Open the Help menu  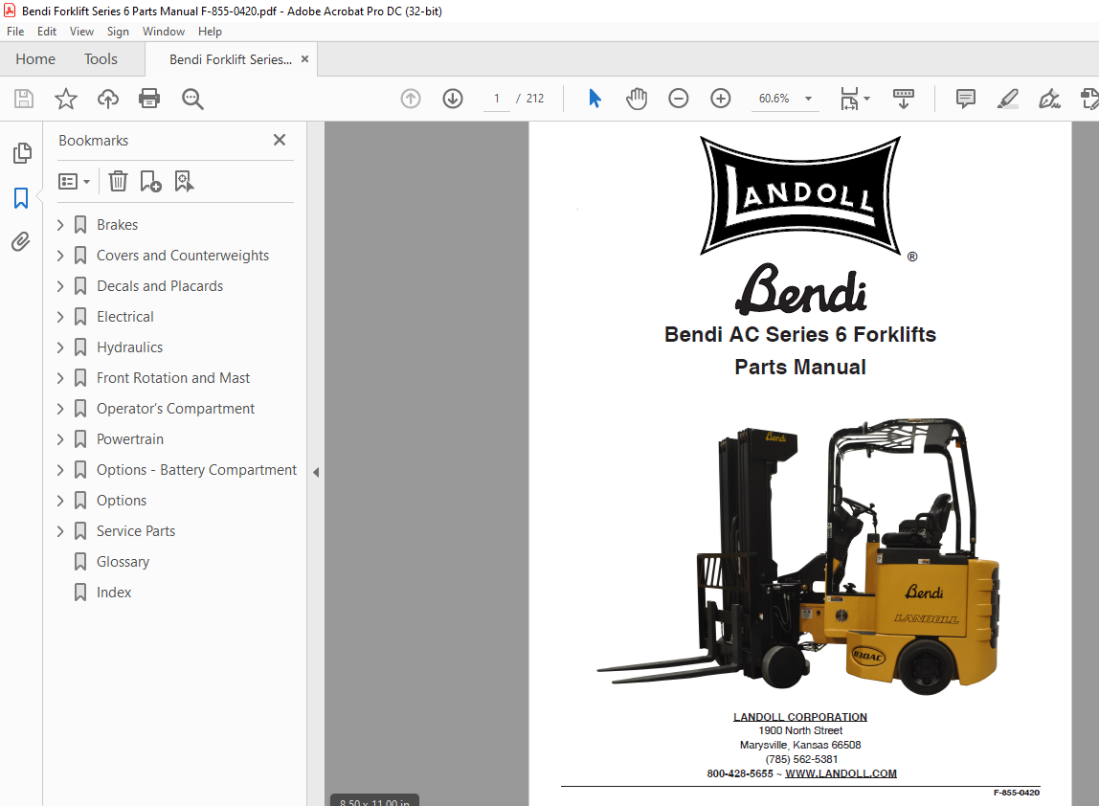point(210,32)
